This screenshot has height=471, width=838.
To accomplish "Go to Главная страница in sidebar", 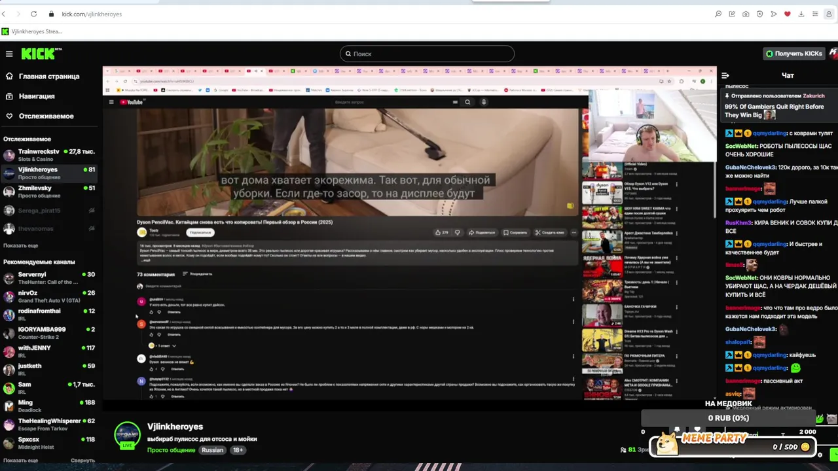I will pos(49,77).
